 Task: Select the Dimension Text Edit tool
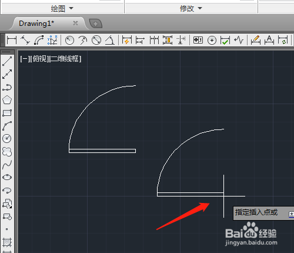[x=269, y=40]
